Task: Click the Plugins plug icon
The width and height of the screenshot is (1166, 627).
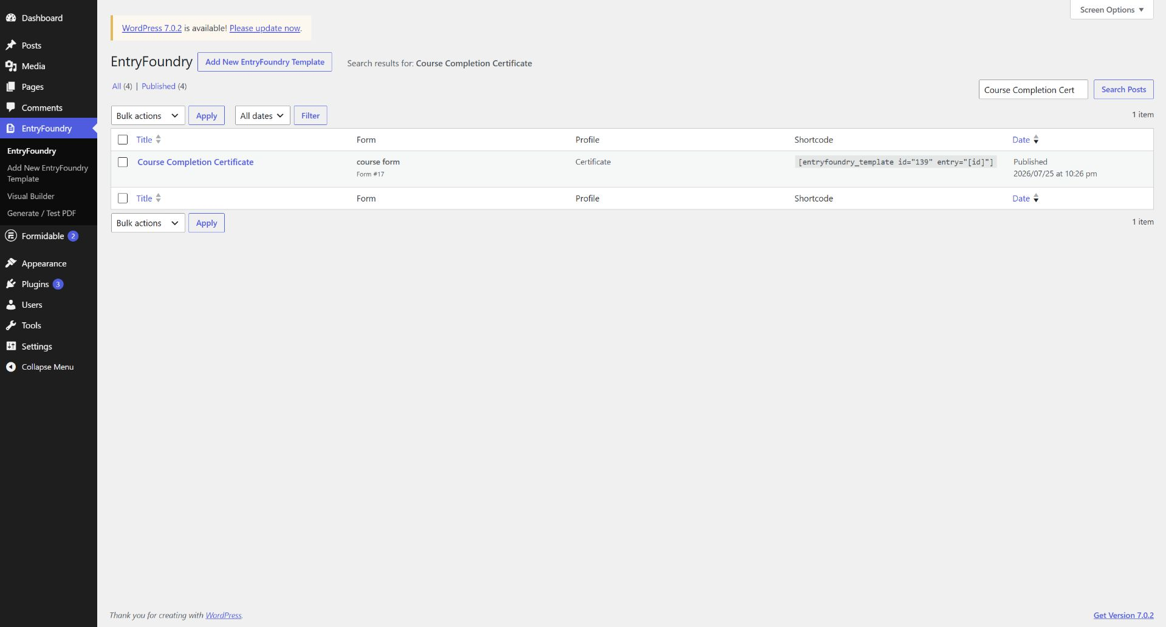Action: (11, 284)
